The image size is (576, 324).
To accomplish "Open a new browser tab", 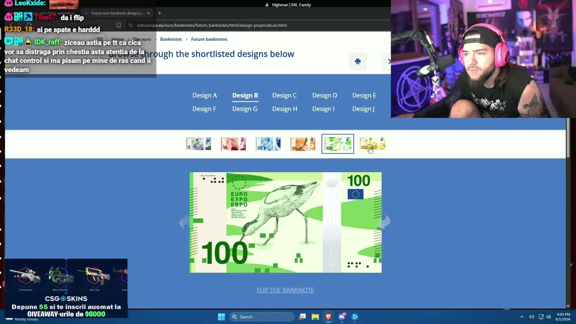I will click(x=159, y=13).
